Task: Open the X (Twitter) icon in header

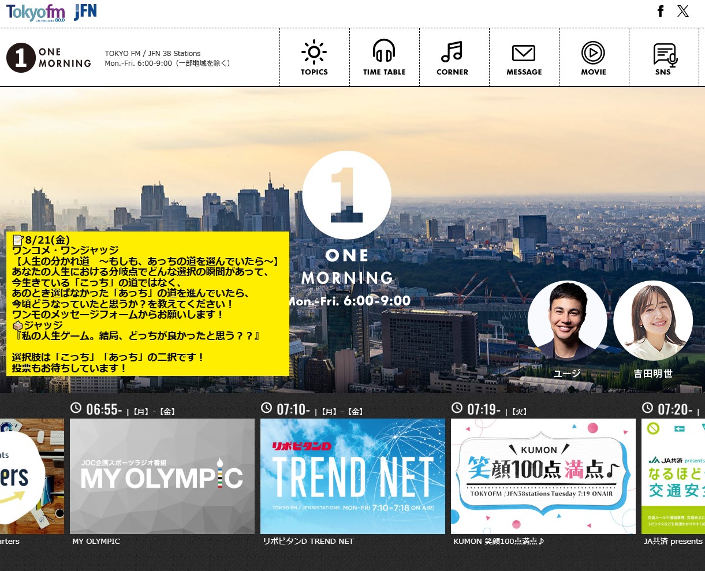Action: coord(683,11)
